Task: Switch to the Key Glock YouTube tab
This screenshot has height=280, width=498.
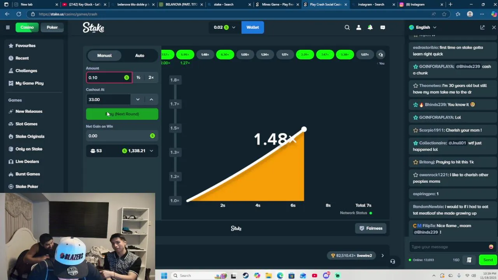Action: coord(84,4)
